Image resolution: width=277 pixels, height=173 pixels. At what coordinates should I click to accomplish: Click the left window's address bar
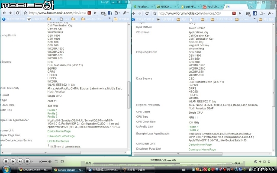point(58,13)
